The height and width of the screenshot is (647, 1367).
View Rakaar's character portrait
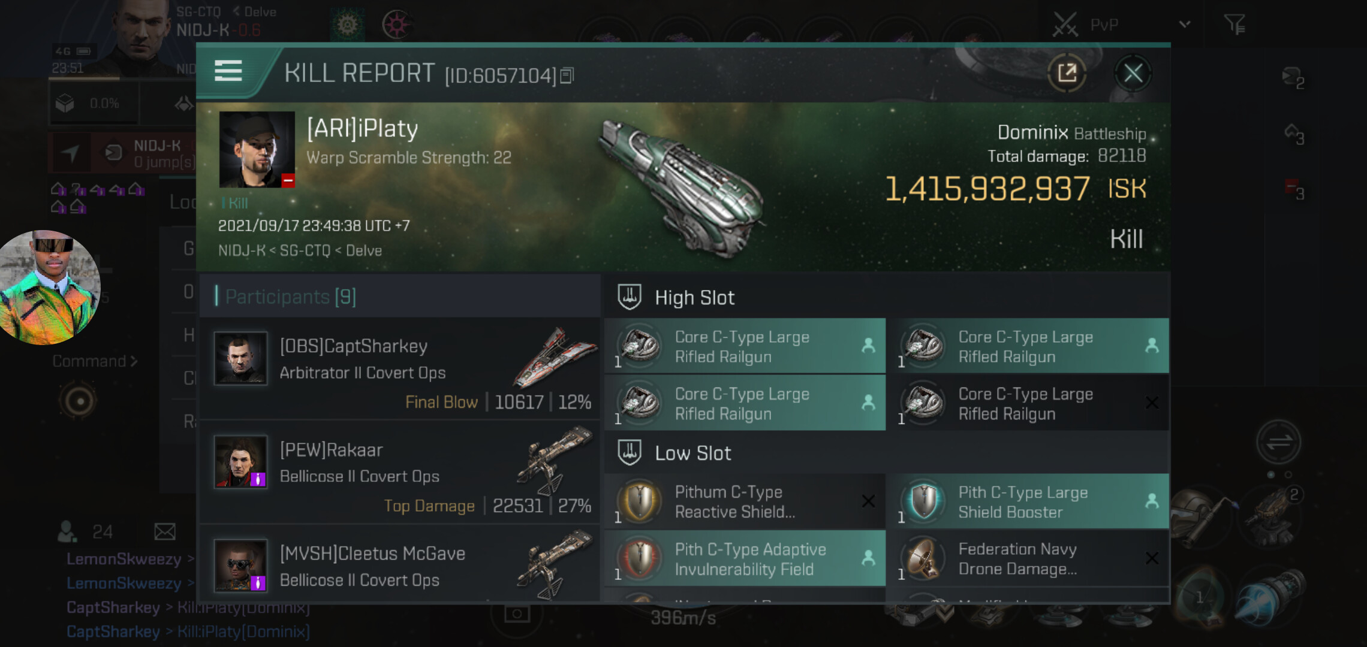(240, 462)
